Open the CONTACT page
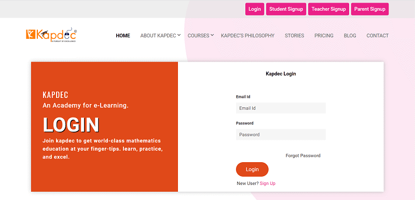 click(378, 36)
